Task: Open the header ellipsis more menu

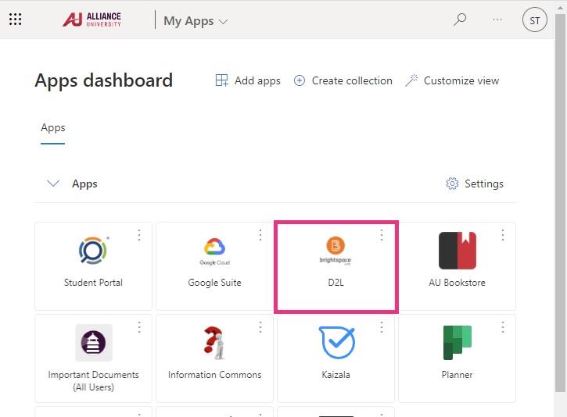Action: pyautogui.click(x=497, y=20)
